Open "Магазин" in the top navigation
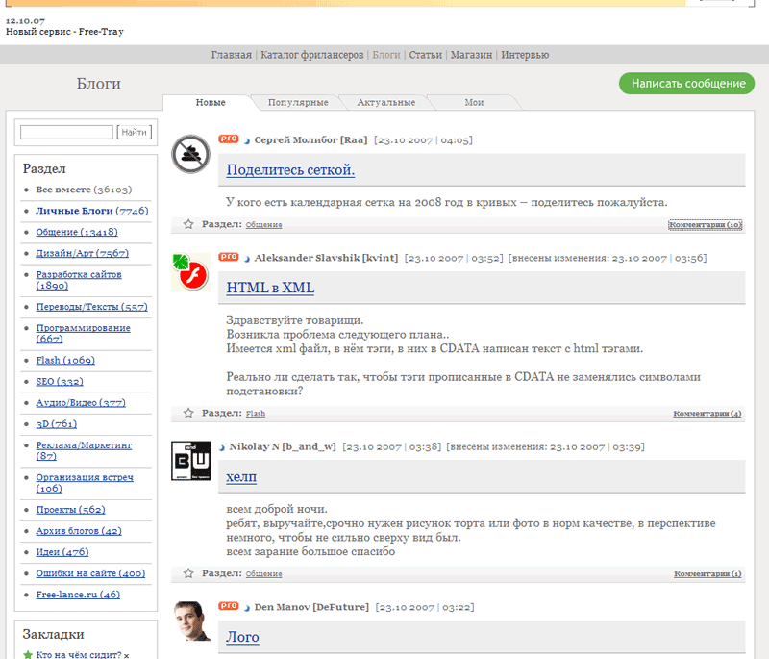 [471, 55]
